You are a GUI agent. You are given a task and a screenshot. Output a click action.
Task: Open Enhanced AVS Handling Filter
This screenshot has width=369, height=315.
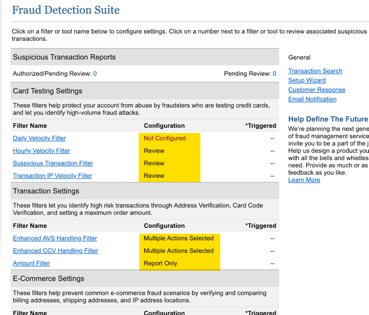[x=55, y=238]
